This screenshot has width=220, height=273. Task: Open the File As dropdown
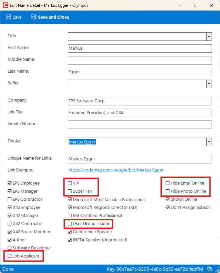pos(209,142)
